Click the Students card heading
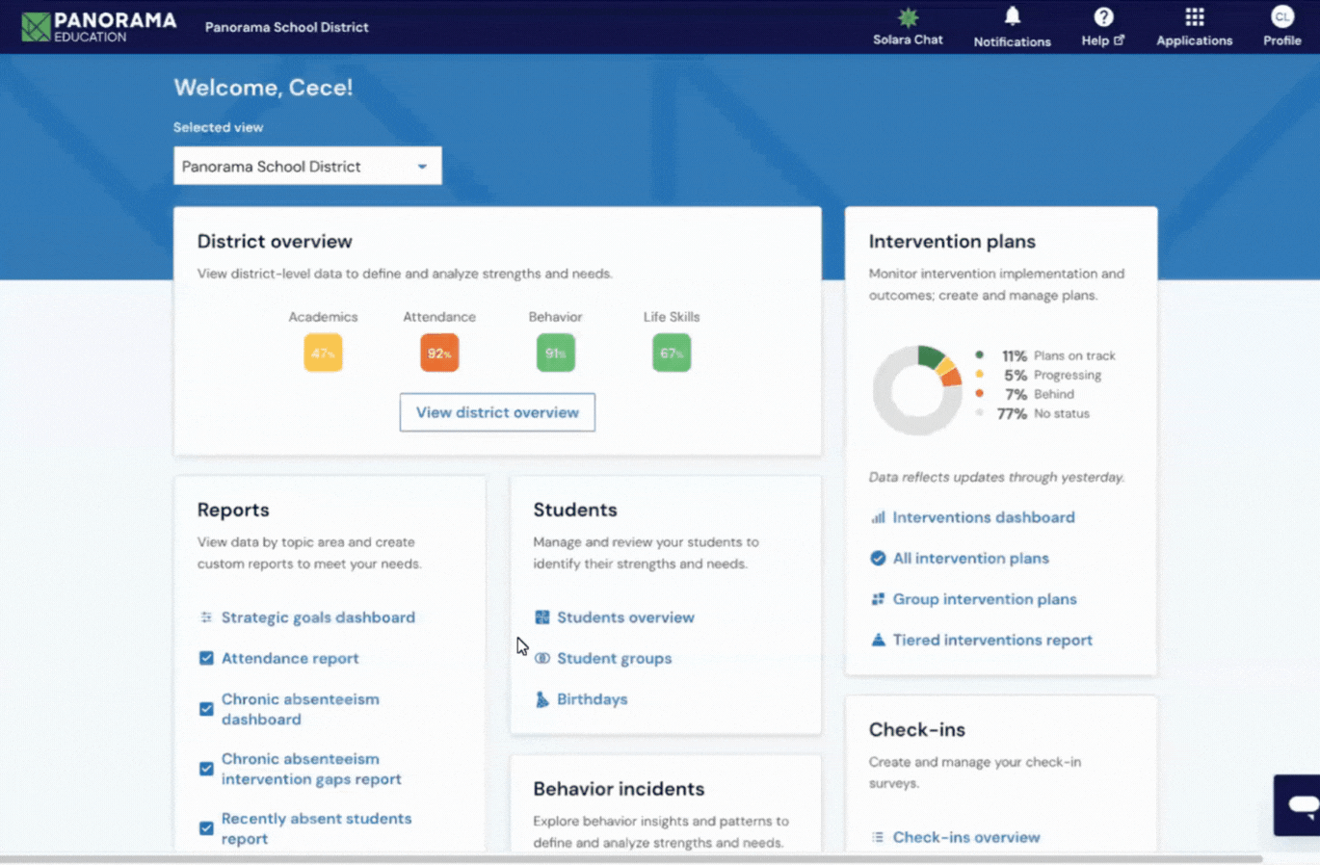The width and height of the screenshot is (1320, 865). click(x=575, y=510)
